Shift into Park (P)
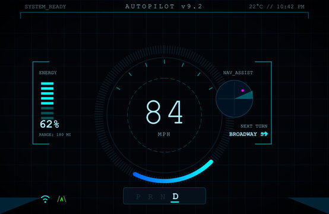 [138, 197]
